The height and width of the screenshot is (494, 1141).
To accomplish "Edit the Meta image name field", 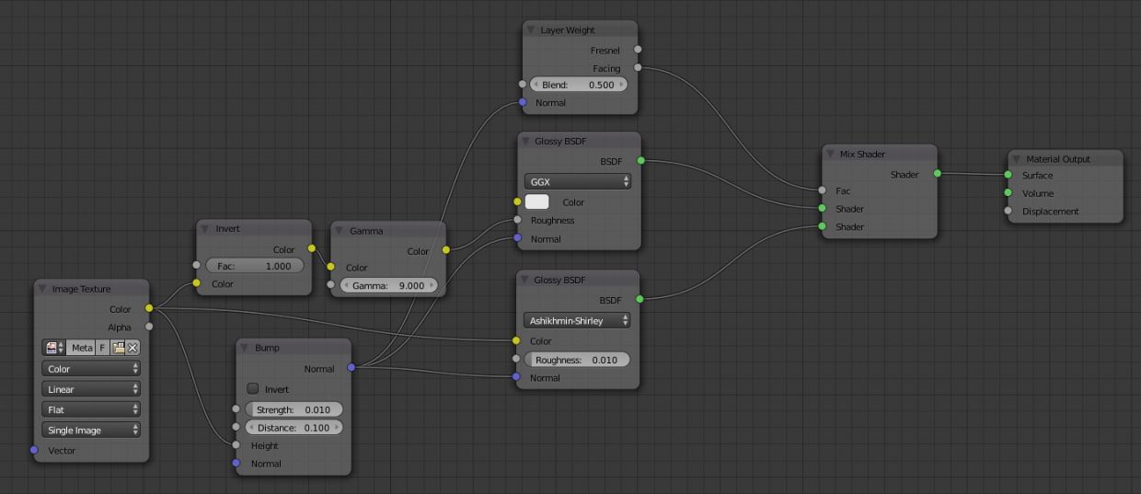I will click(82, 348).
